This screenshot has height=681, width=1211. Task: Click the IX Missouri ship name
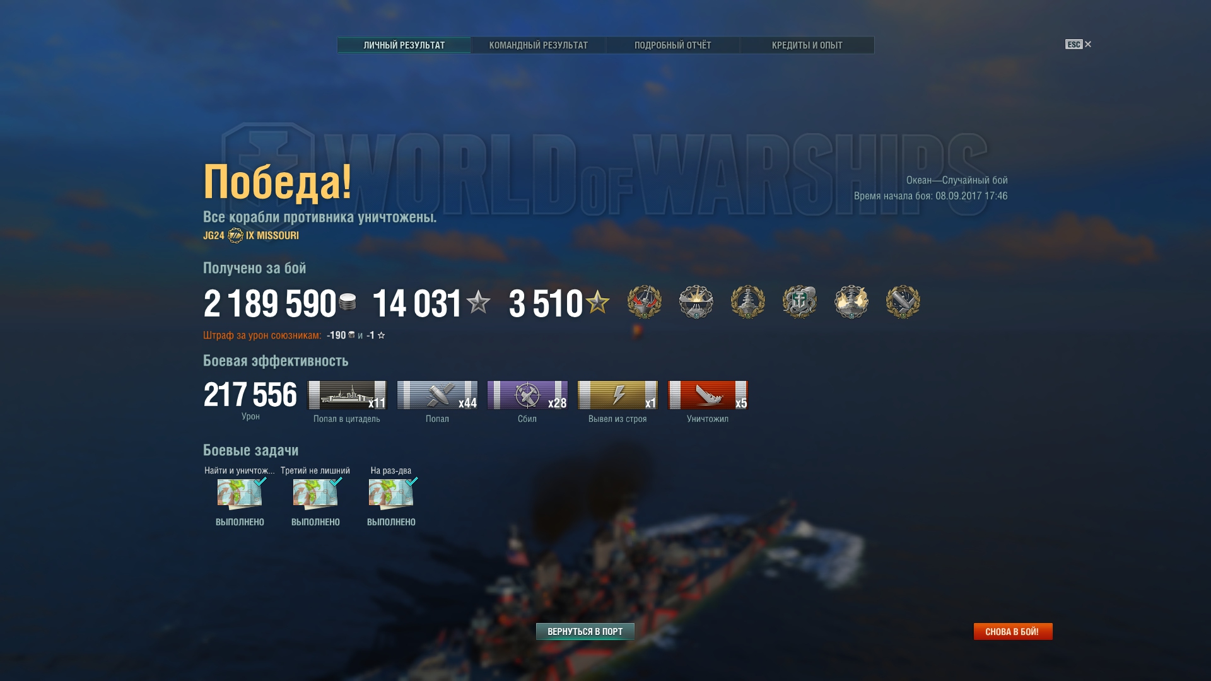pyautogui.click(x=272, y=235)
